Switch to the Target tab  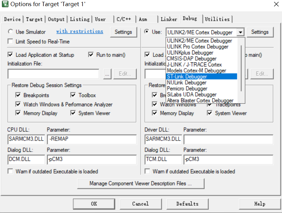pyautogui.click(x=34, y=19)
